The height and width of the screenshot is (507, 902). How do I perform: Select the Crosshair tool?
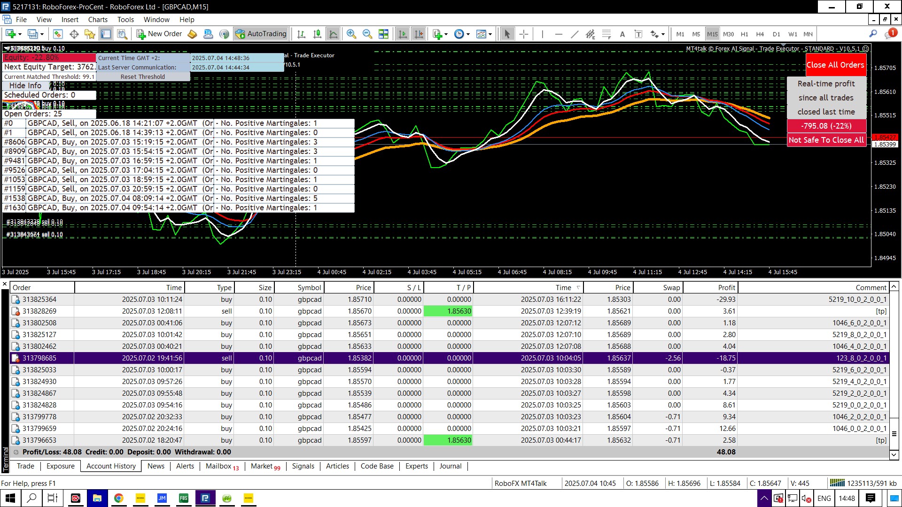[x=524, y=34]
